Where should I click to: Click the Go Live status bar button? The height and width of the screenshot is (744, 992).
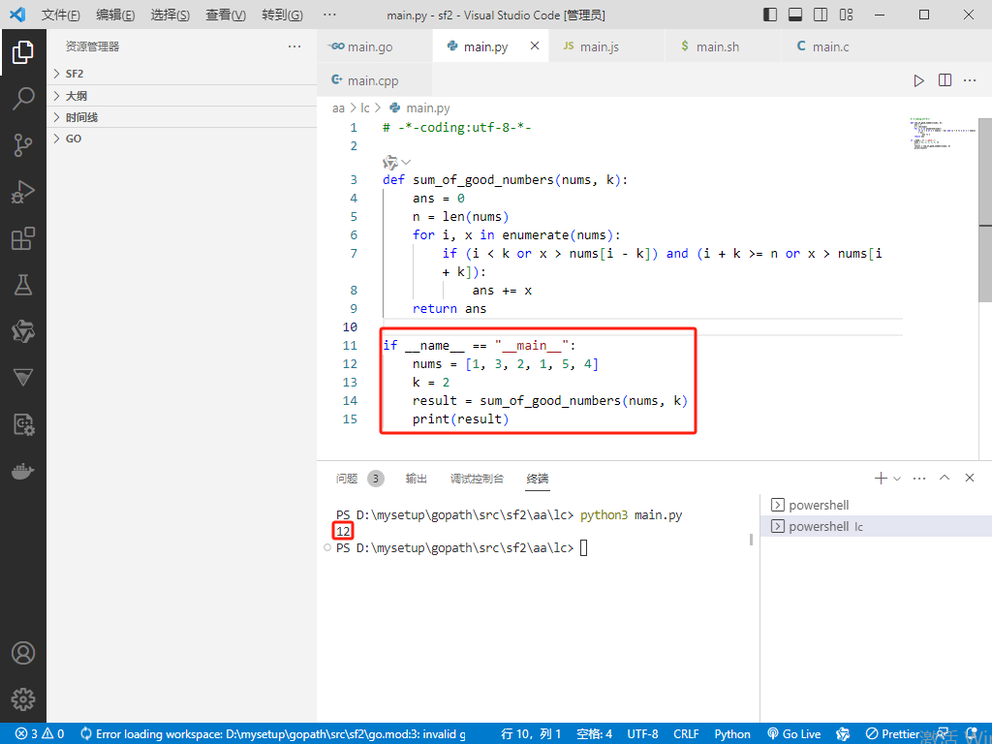[x=794, y=734]
